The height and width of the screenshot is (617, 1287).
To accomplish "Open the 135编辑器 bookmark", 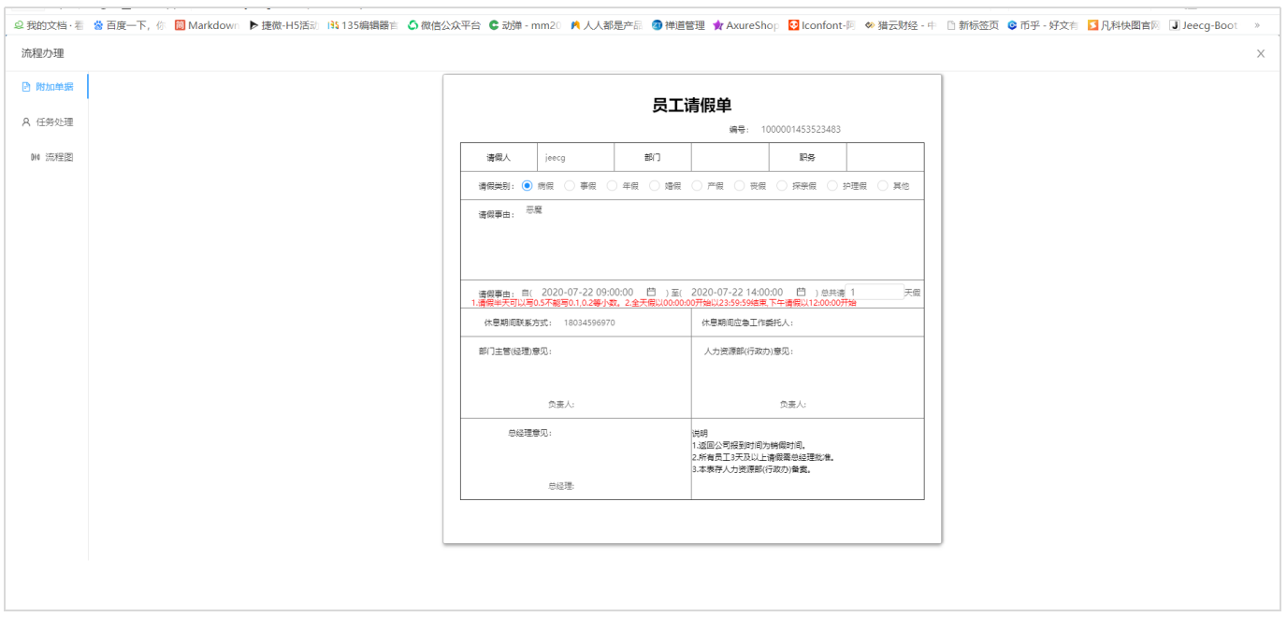I will [x=363, y=25].
